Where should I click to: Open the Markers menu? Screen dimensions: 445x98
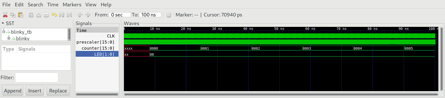point(72,5)
